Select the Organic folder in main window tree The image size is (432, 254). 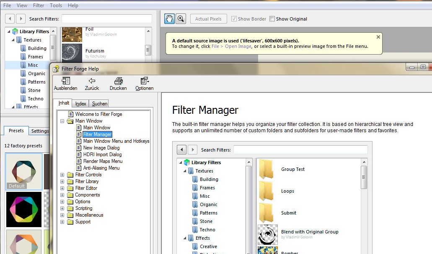pos(33,73)
